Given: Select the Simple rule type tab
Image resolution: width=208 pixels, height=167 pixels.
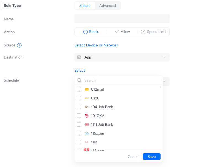Looking at the screenshot, I should tap(85, 5).
